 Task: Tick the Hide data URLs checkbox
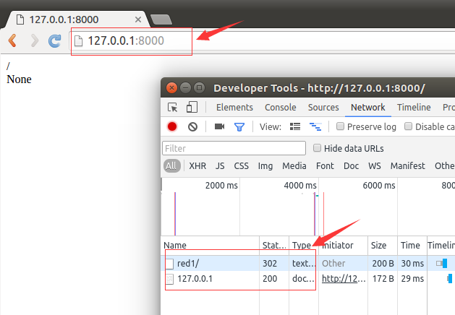317,148
